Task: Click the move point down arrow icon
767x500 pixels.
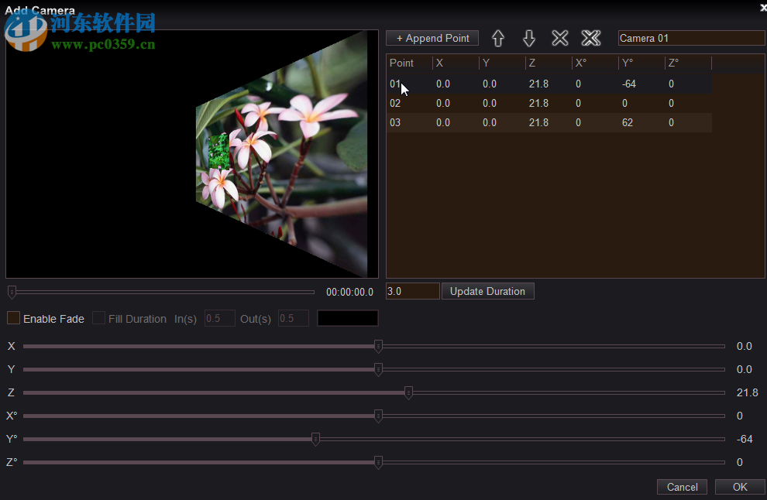Action: [528, 38]
